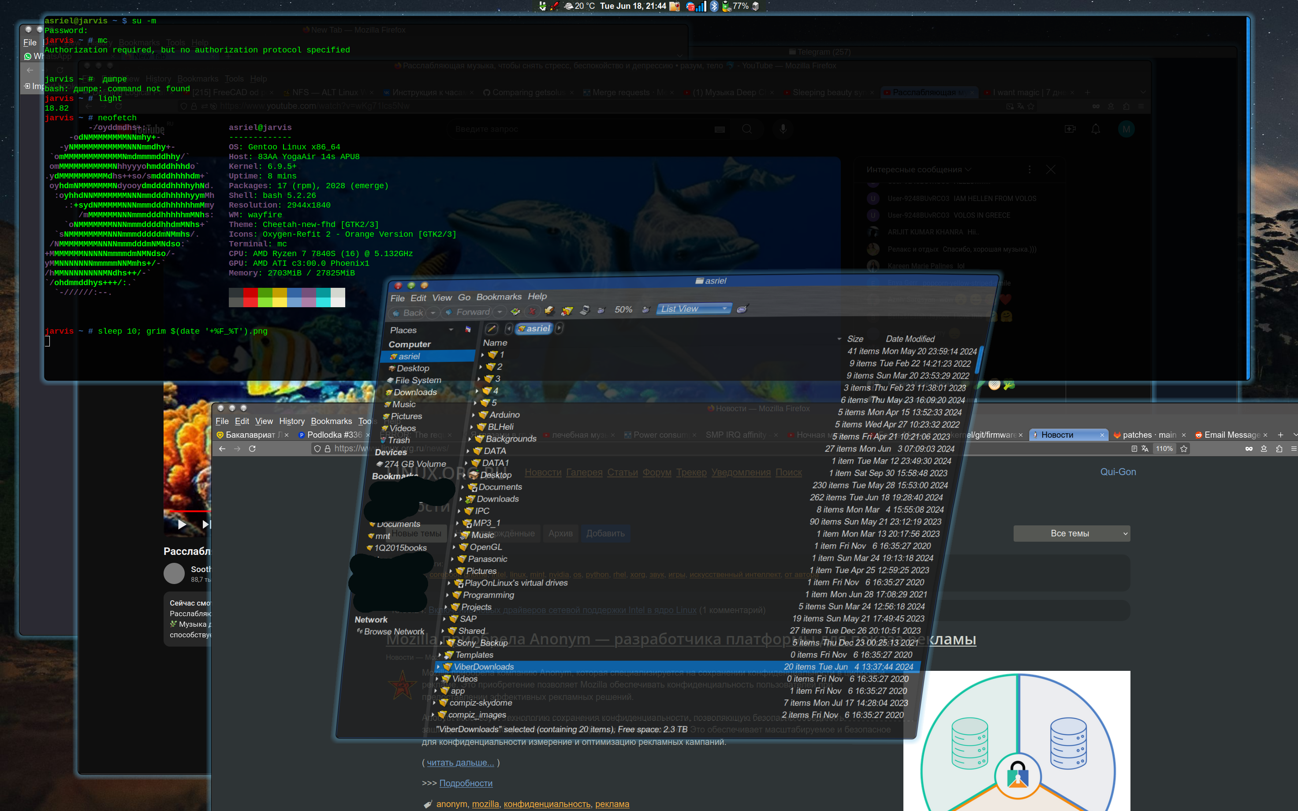Open the Places sidebar type dropdown
The image size is (1298, 811).
451,329
